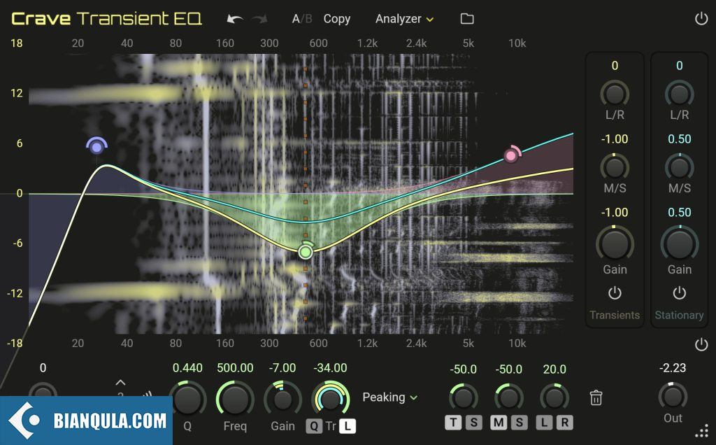Expand the up chevron at bottom left
Viewport: 716px width, 445px height.
(x=120, y=383)
